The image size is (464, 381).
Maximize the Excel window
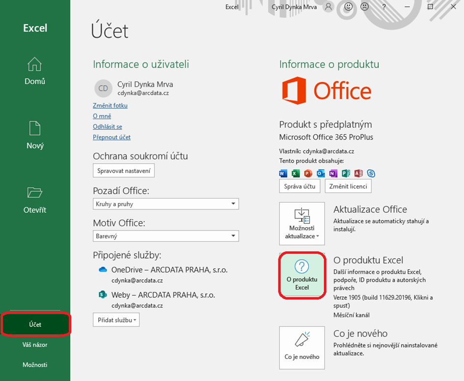pyautogui.click(x=430, y=6)
